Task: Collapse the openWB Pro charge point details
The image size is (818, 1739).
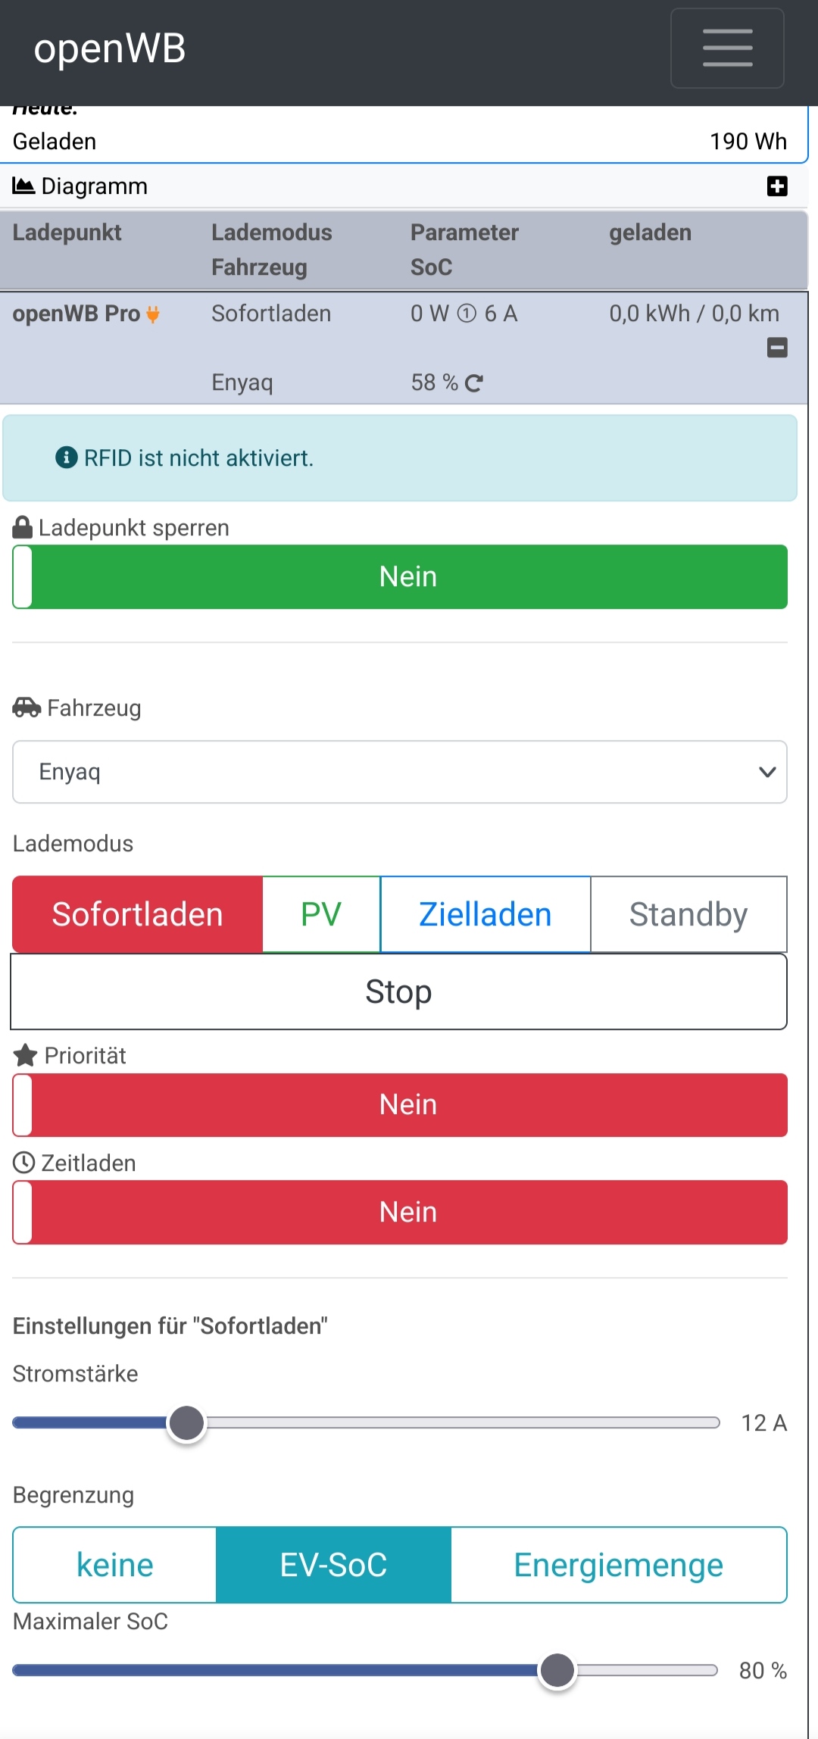Action: pos(777,348)
